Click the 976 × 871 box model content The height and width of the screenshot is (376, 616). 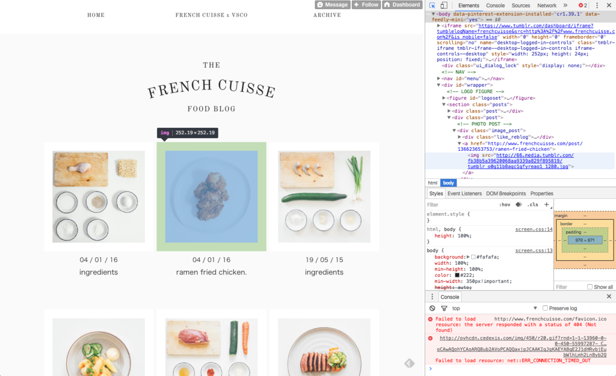click(x=585, y=240)
